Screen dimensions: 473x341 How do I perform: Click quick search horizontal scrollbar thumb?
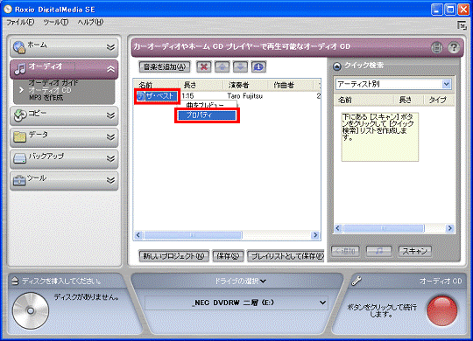pyautogui.click(x=383, y=228)
